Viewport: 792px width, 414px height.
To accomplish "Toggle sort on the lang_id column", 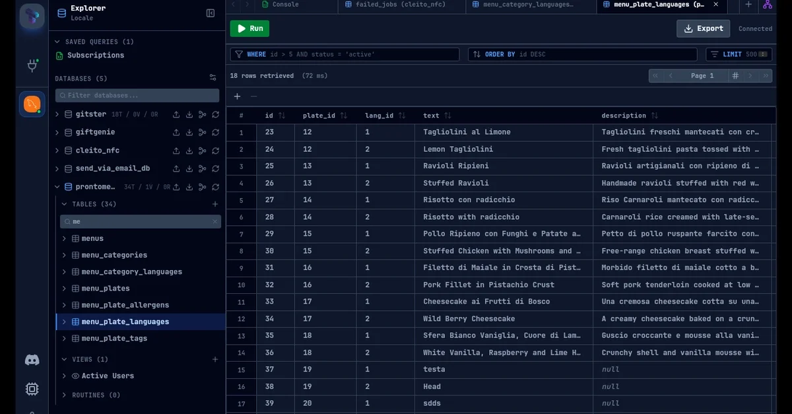I will click(399, 116).
